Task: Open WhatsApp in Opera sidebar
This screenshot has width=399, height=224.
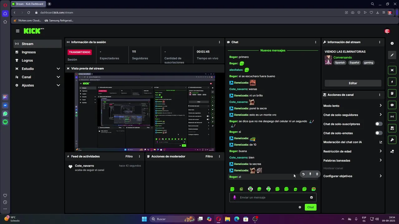Action: click(x=5, y=114)
